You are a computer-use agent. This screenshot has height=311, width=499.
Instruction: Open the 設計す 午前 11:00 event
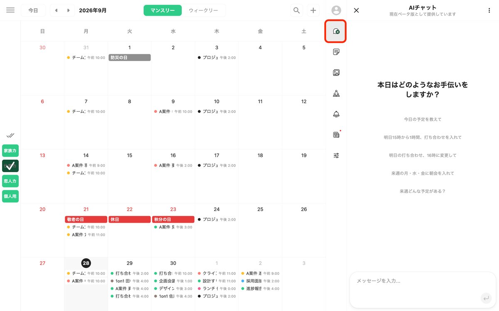[x=217, y=281]
